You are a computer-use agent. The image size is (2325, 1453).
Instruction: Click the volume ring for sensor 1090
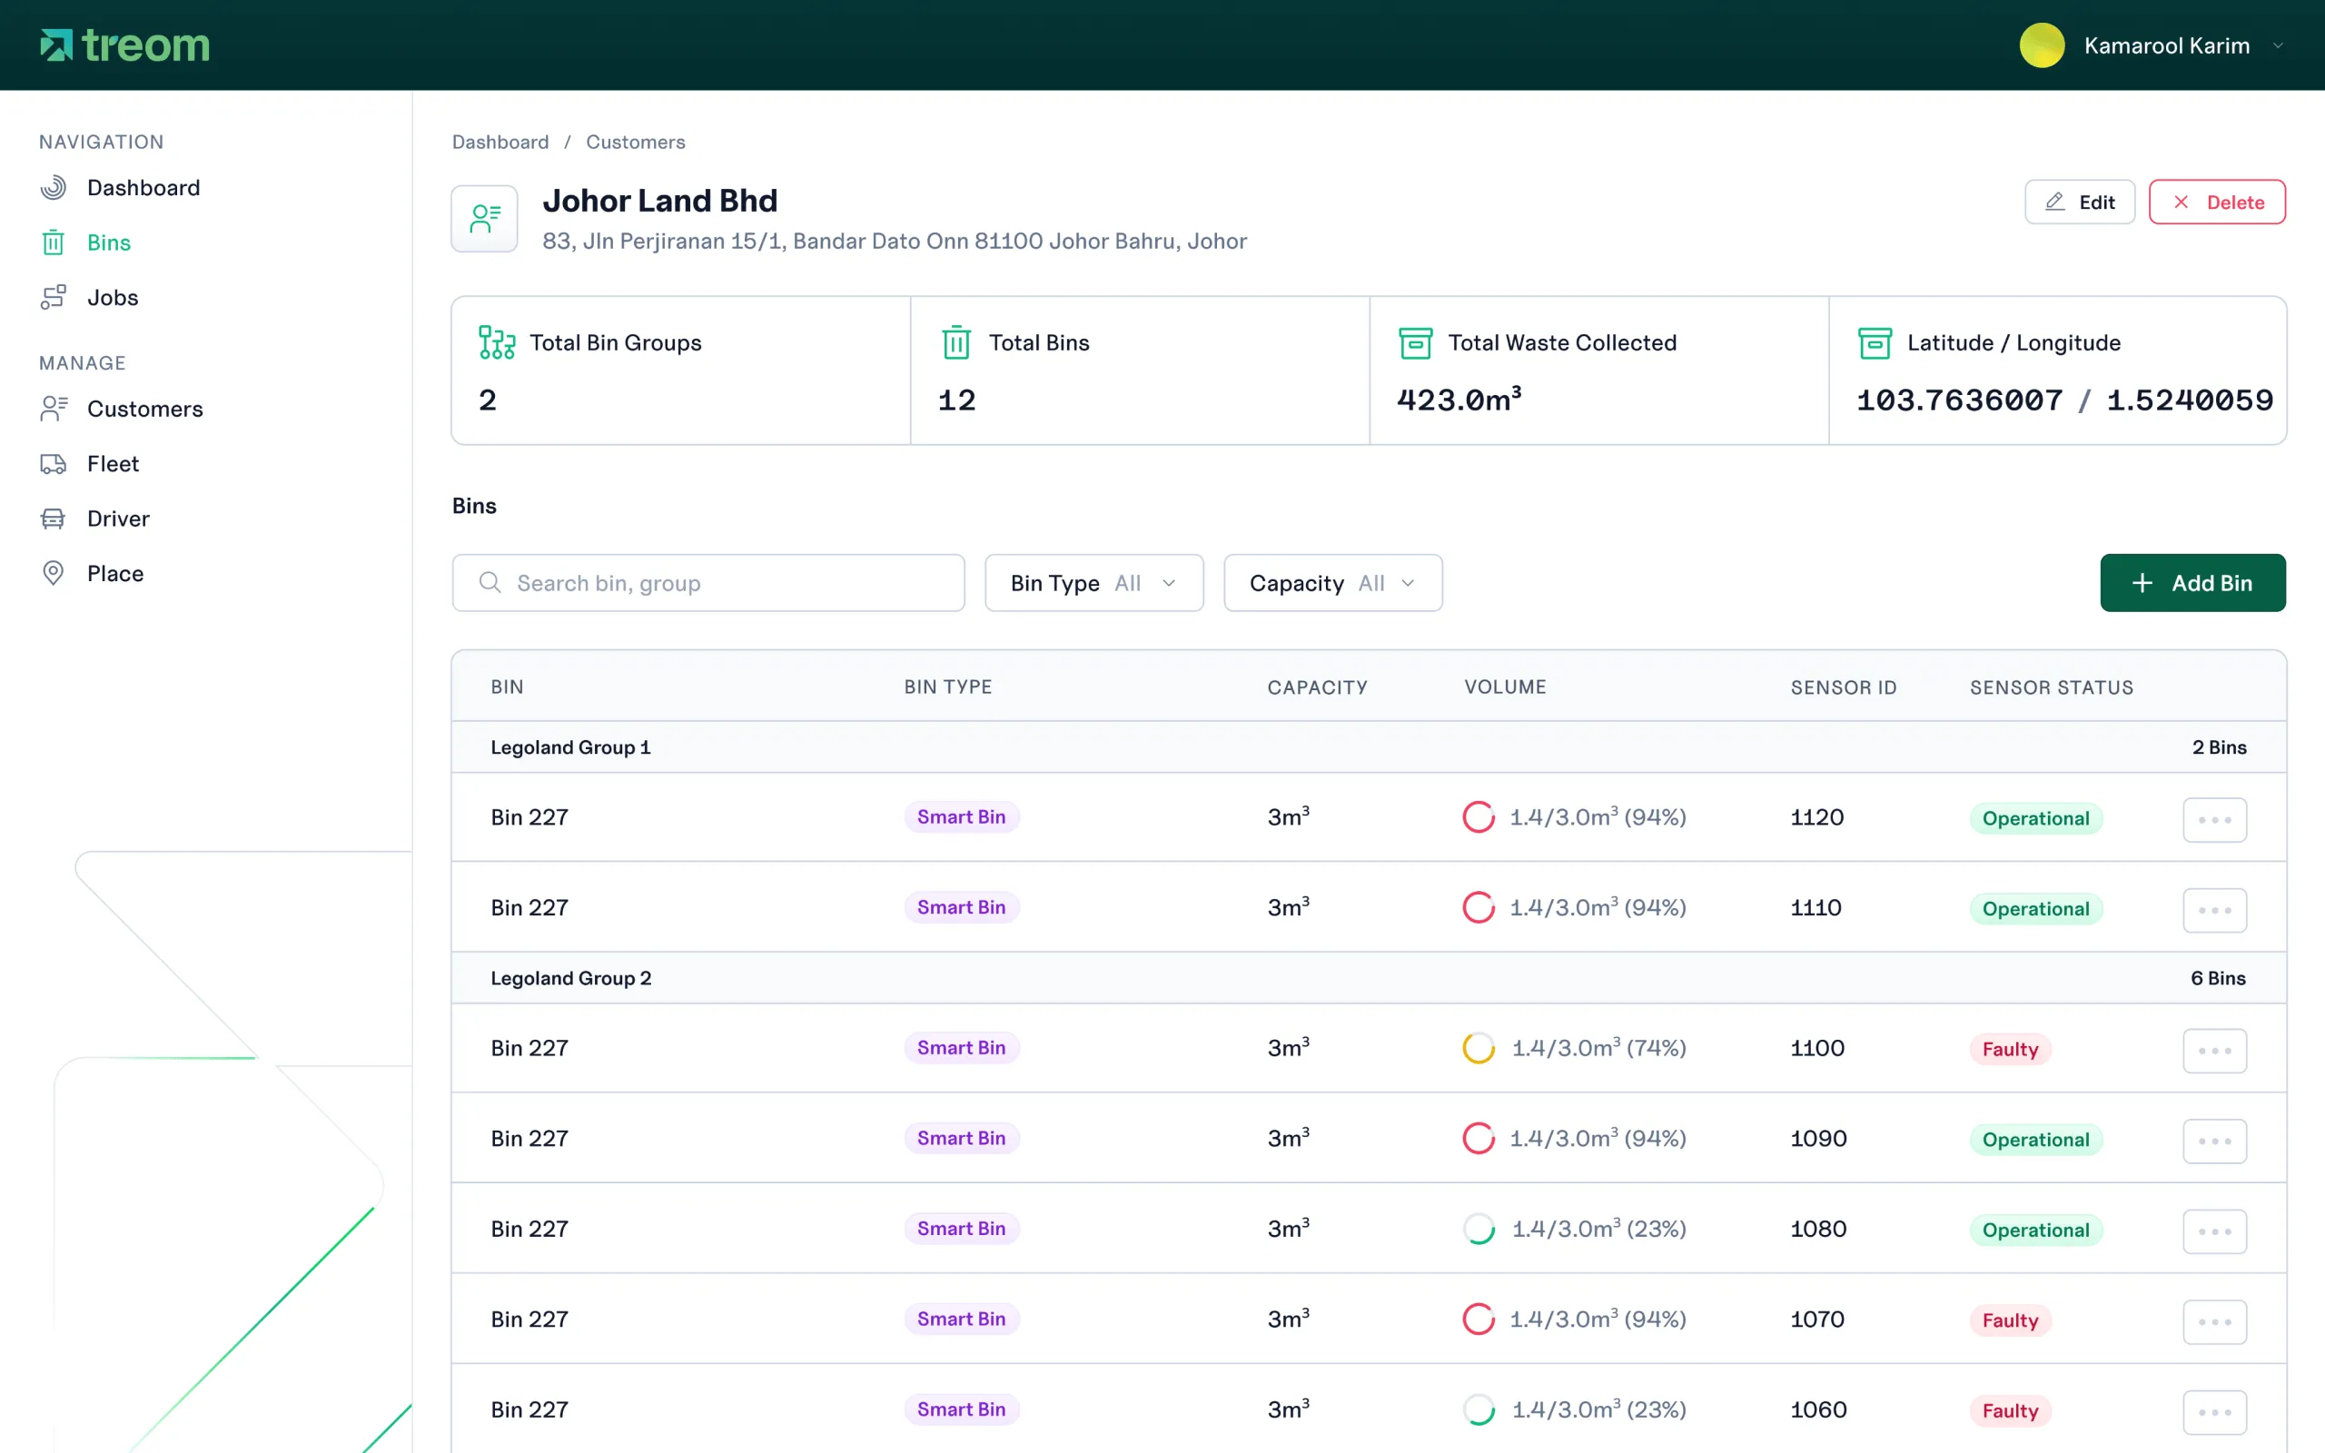(x=1479, y=1138)
